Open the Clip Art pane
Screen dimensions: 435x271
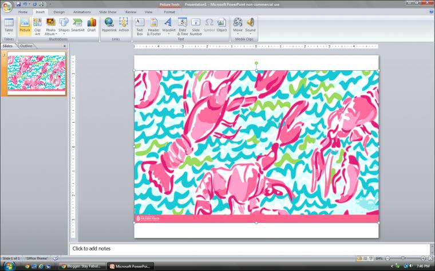[37, 26]
